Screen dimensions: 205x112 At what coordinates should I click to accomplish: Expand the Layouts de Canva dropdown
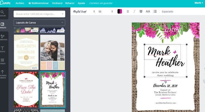coord(39,23)
